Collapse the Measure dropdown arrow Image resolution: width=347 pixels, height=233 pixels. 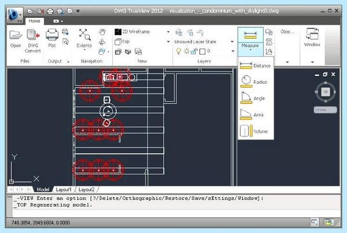[x=250, y=50]
